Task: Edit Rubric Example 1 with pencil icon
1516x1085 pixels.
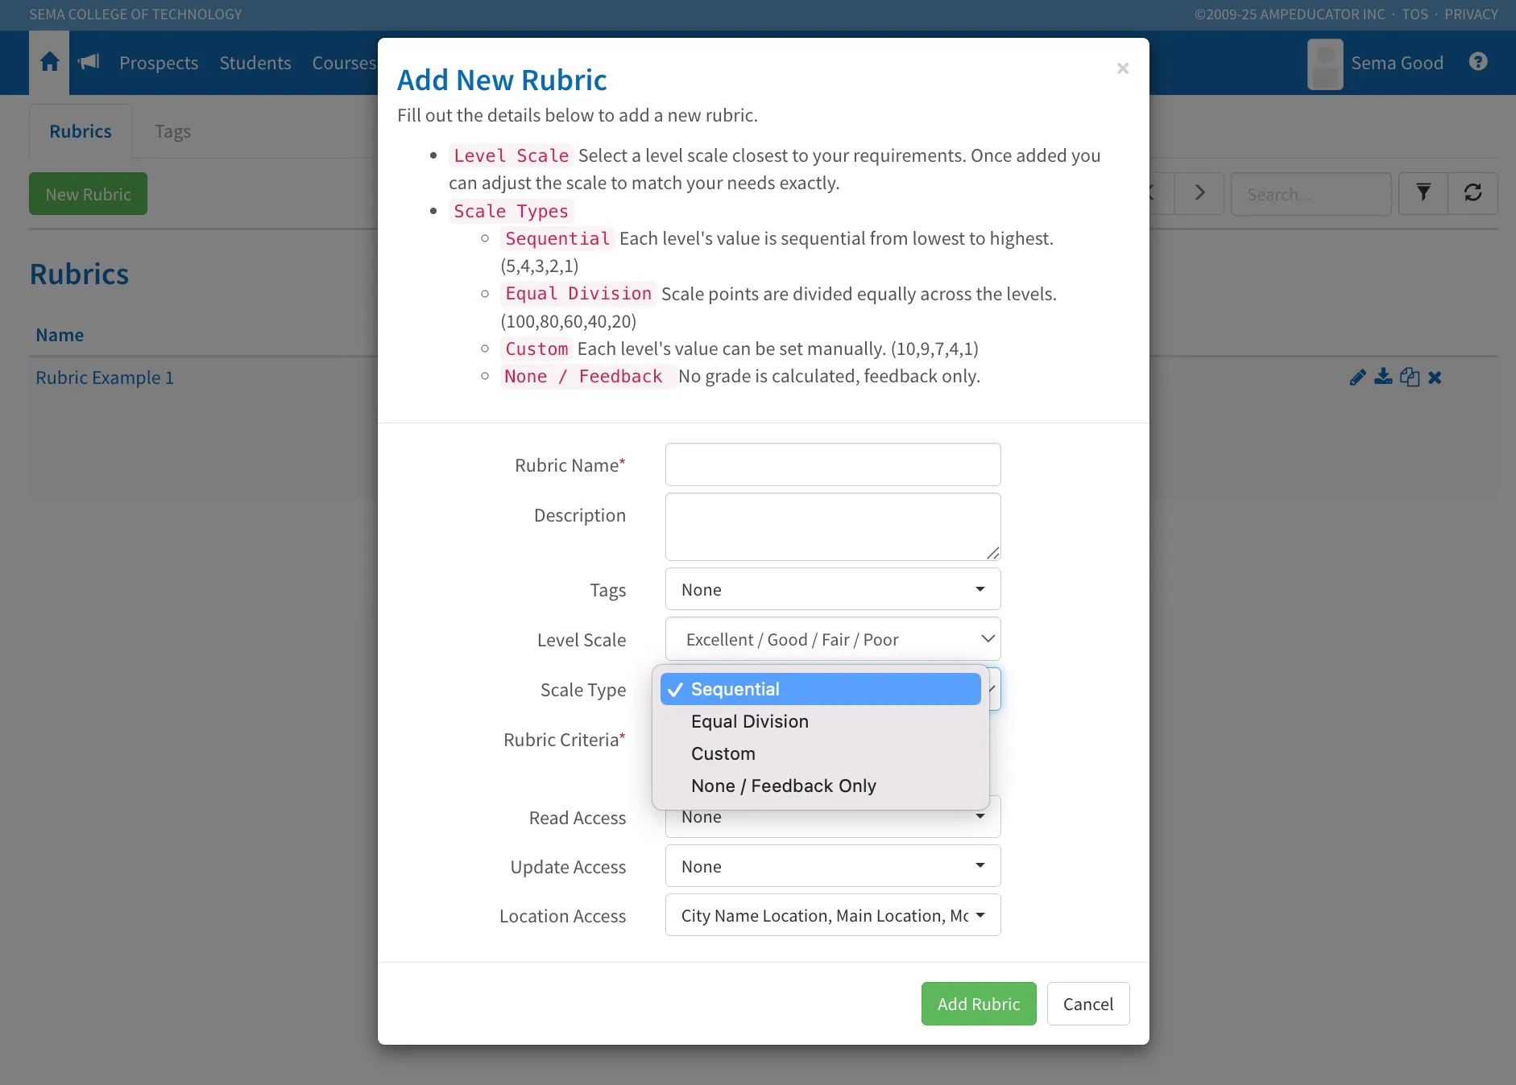Action: 1358,377
